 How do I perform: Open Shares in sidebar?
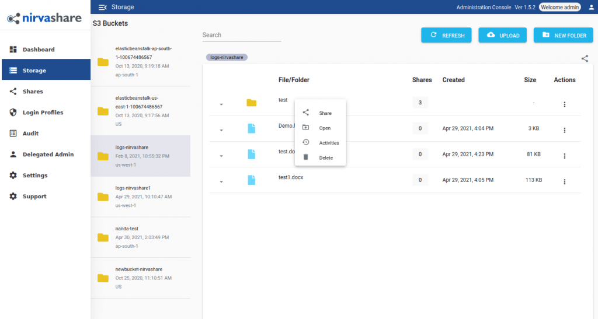click(46, 92)
